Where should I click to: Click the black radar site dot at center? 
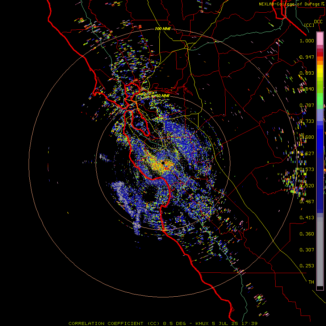(163, 163)
